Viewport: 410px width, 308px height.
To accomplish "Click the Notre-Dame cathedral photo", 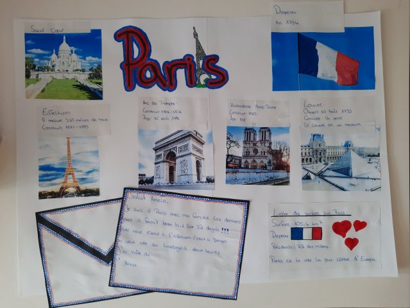I will 257,155.
